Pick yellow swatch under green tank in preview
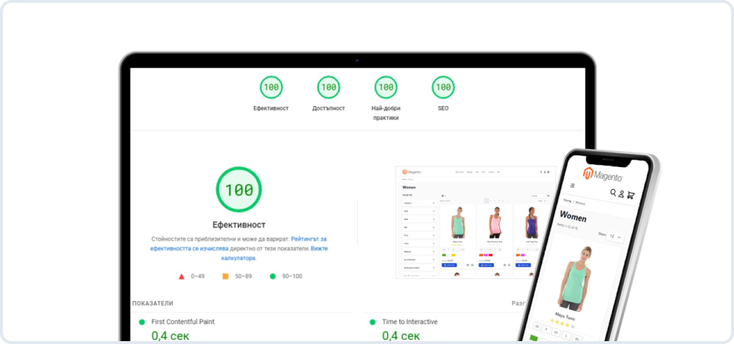Screen dimensions: 734x344 click(454, 255)
